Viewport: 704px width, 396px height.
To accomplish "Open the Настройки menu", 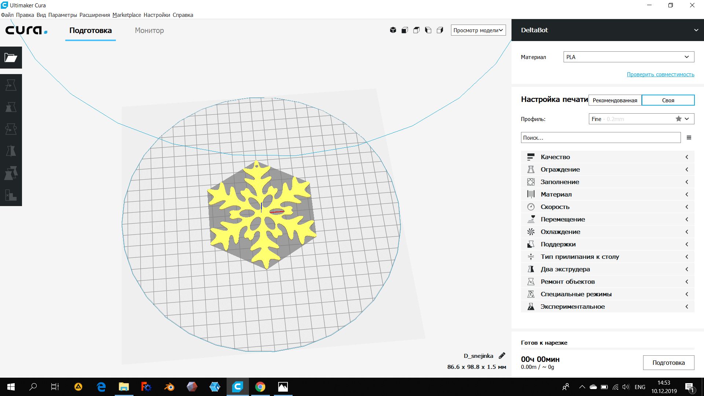I will pyautogui.click(x=157, y=15).
